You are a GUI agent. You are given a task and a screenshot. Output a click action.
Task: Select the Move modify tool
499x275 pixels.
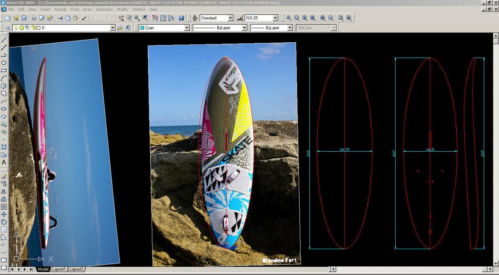point(4,214)
